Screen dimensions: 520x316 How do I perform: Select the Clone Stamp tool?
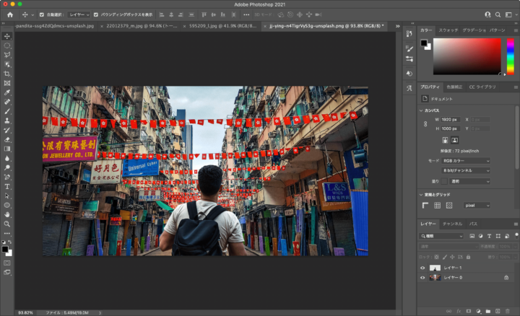(x=7, y=120)
